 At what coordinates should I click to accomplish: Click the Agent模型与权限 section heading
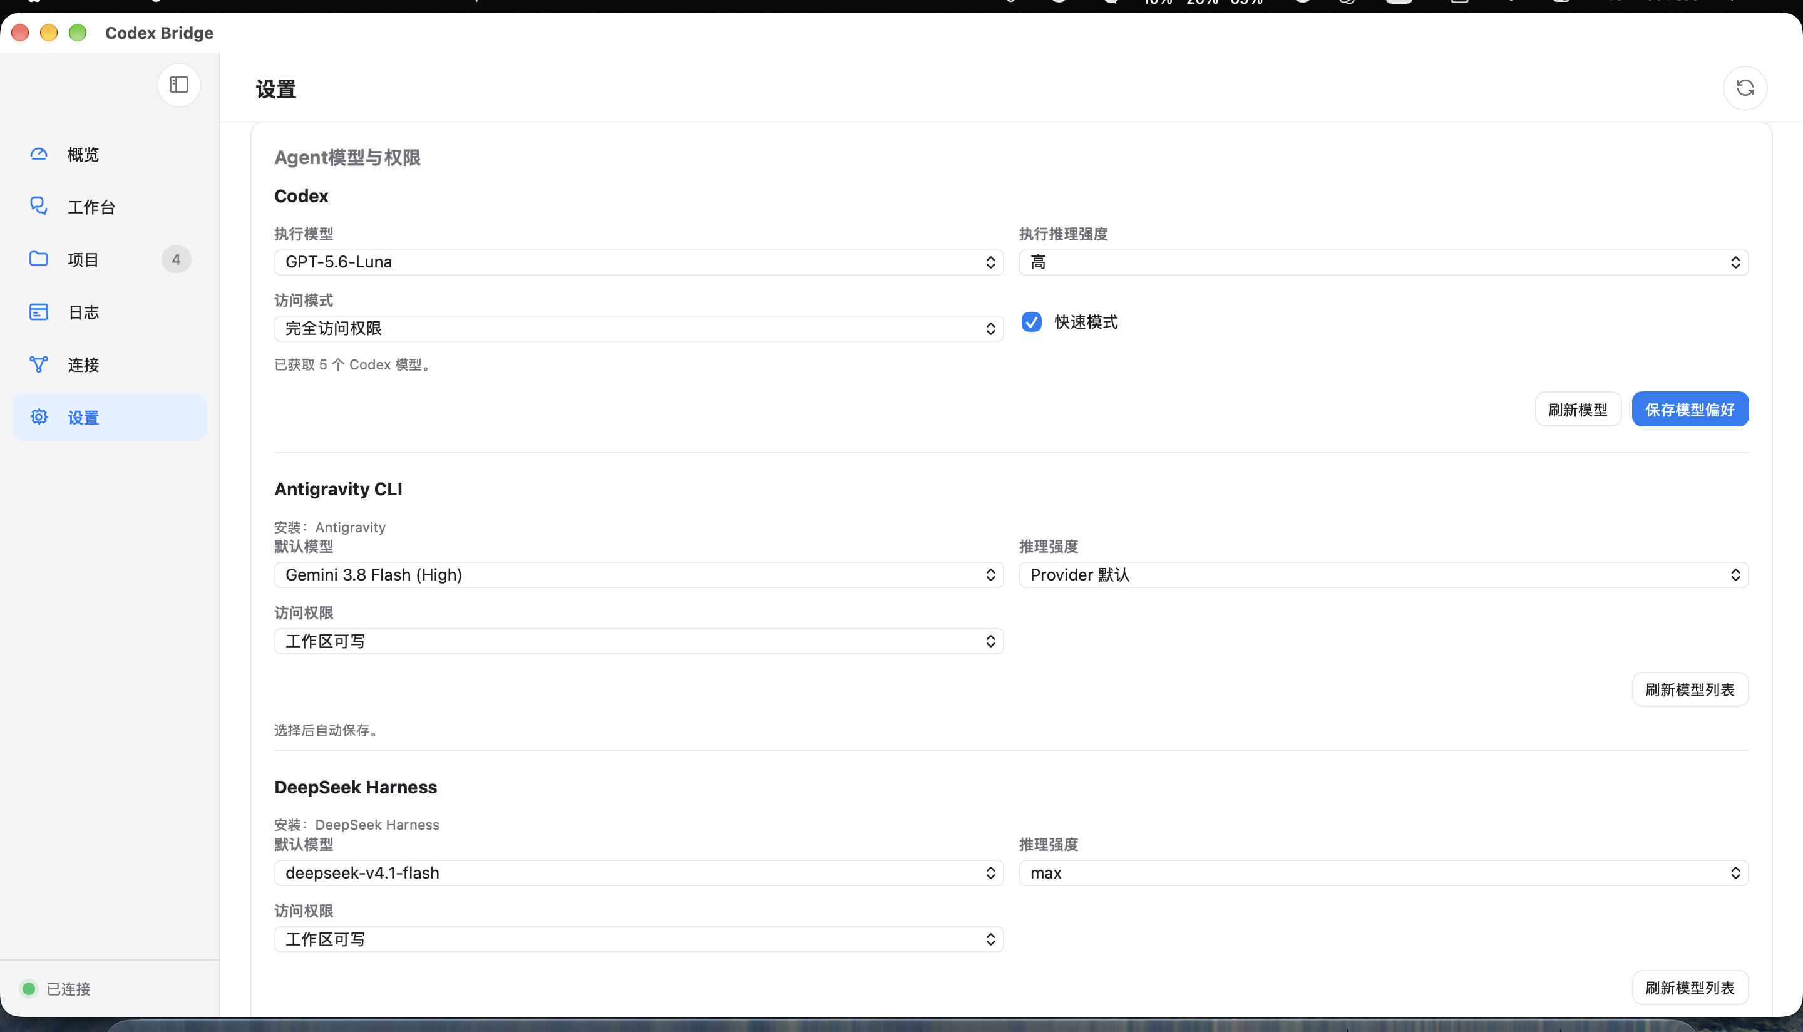[347, 157]
